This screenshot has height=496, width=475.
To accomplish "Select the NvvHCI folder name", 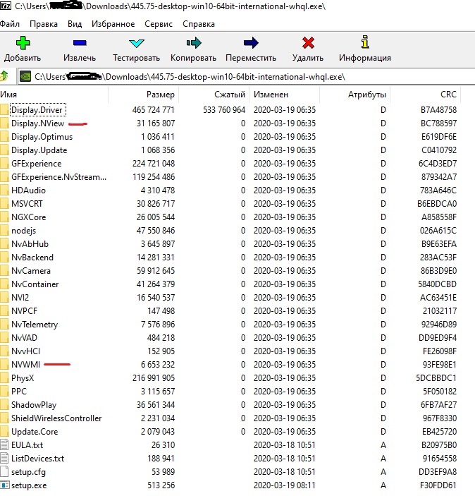I will pyautogui.click(x=25, y=351).
